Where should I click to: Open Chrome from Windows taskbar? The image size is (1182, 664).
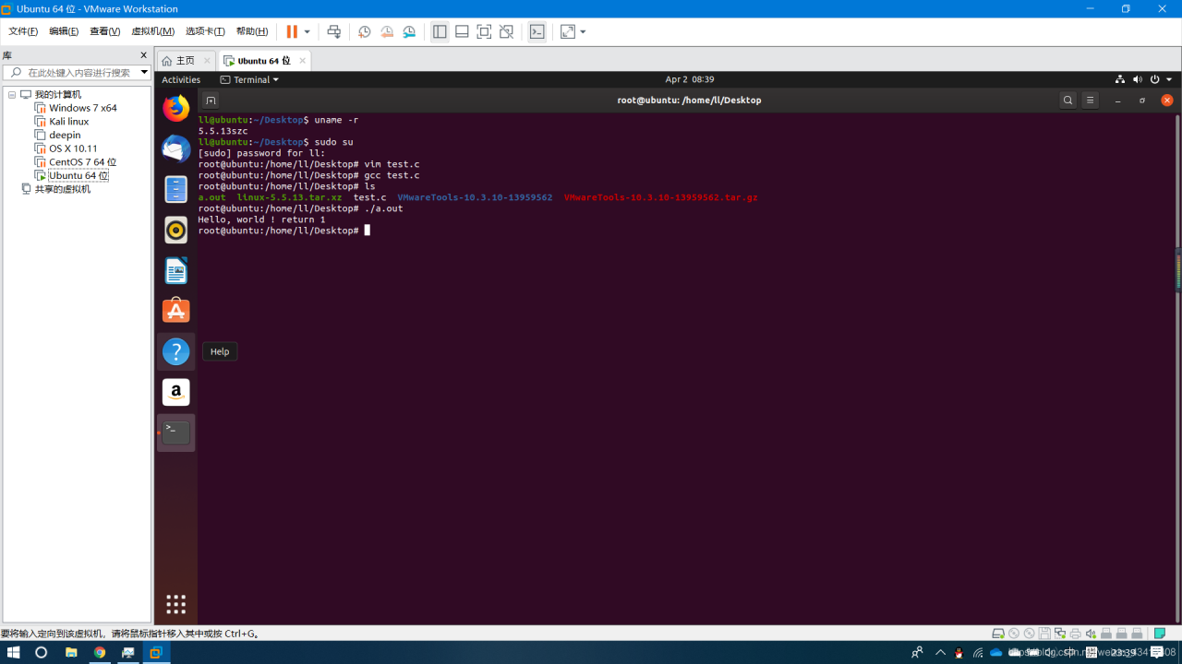click(100, 652)
